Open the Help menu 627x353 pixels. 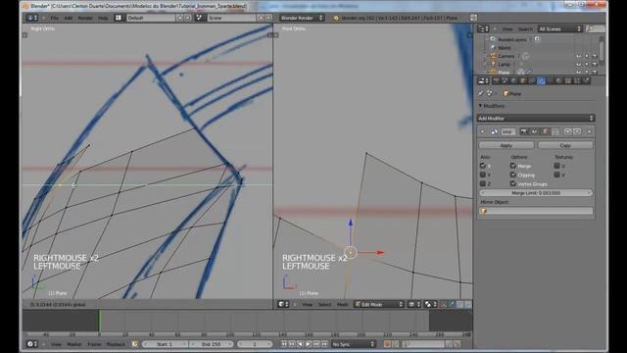[x=103, y=18]
